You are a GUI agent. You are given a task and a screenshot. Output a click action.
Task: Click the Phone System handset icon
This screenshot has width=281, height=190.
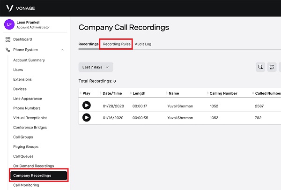(7, 50)
